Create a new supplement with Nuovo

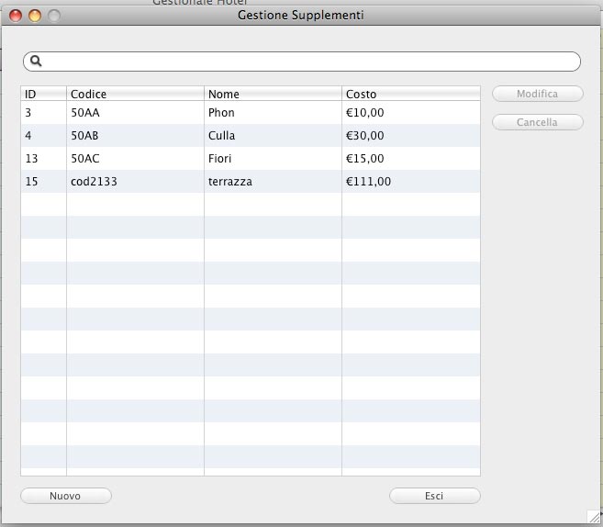pyautogui.click(x=66, y=496)
